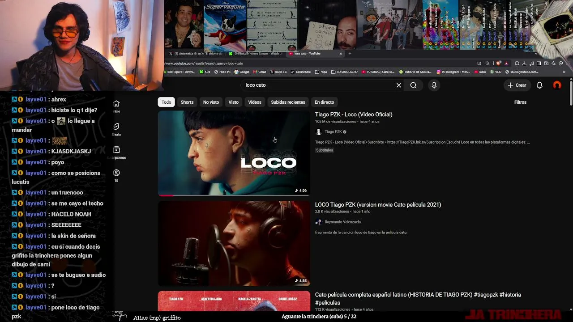Open the Filtros search filters
The width and height of the screenshot is (573, 322).
[x=520, y=102]
